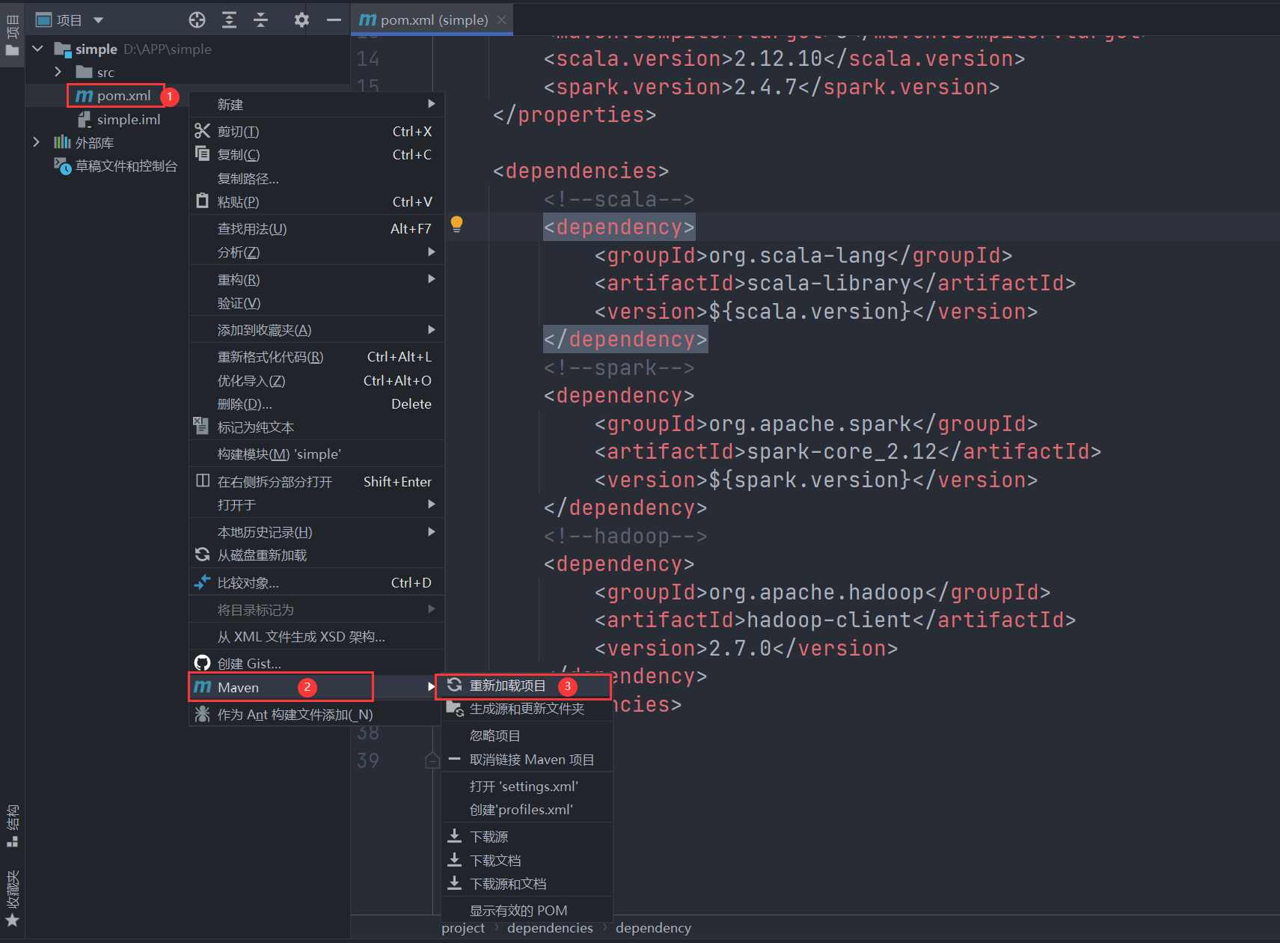This screenshot has width=1280, height=943.
Task: Click the copy icon beside 复制
Action: (202, 154)
